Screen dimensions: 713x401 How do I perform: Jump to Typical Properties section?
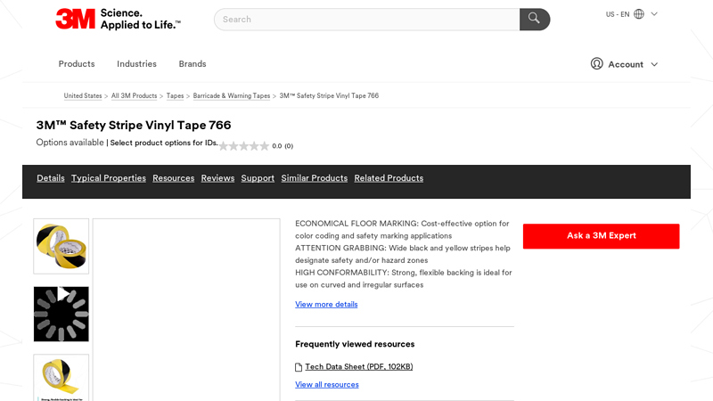pos(108,178)
